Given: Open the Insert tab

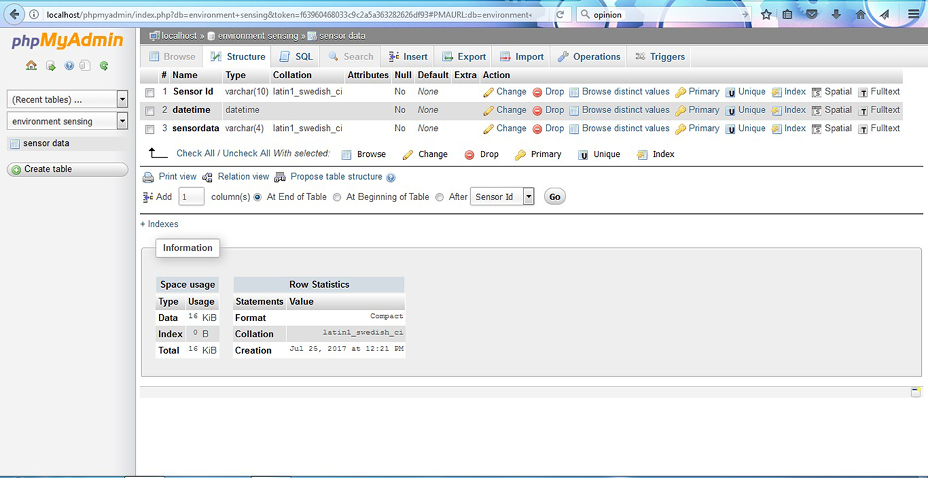Looking at the screenshot, I should tap(408, 56).
